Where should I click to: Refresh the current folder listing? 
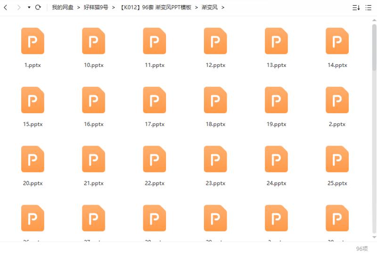[x=38, y=8]
